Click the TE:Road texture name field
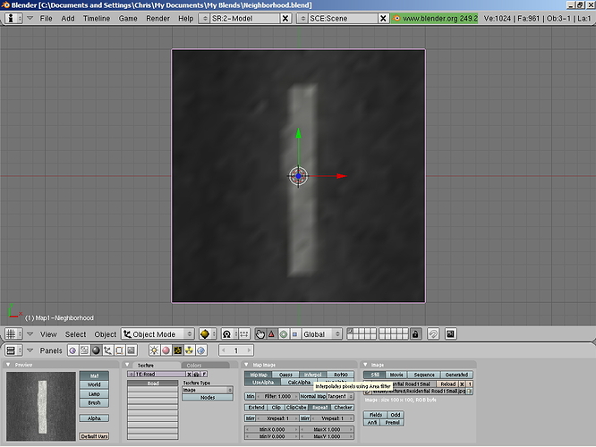The width and height of the screenshot is (596, 447). tap(160, 374)
